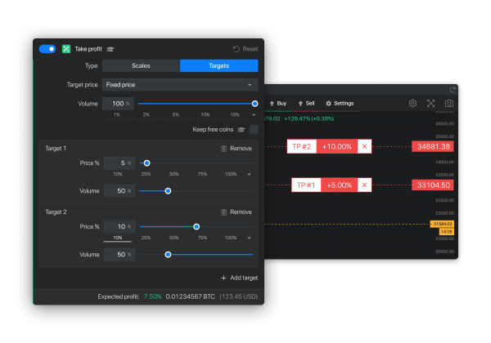Add a new target
The height and width of the screenshot is (343, 491).
point(239,278)
